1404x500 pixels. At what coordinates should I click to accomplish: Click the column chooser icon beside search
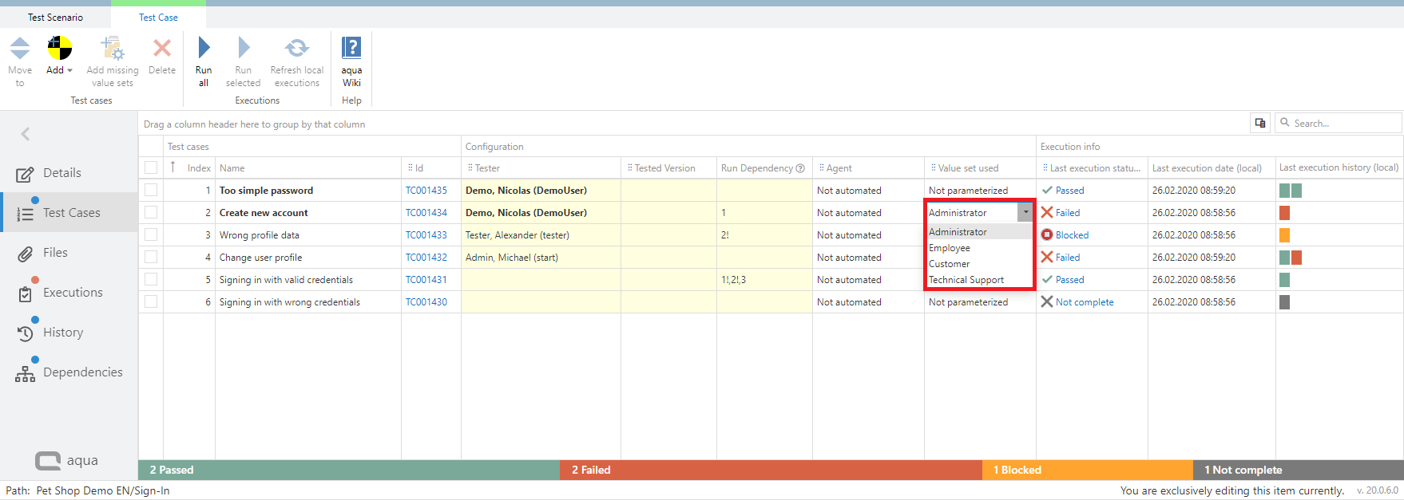tap(1260, 123)
